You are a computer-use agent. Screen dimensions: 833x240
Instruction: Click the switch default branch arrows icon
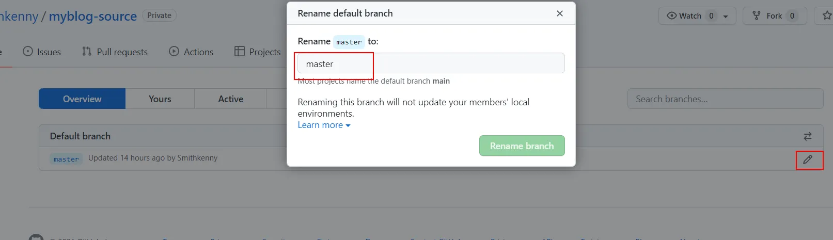point(808,136)
